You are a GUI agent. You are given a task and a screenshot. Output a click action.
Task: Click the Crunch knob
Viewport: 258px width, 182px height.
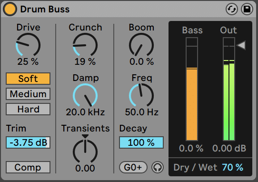85,45
